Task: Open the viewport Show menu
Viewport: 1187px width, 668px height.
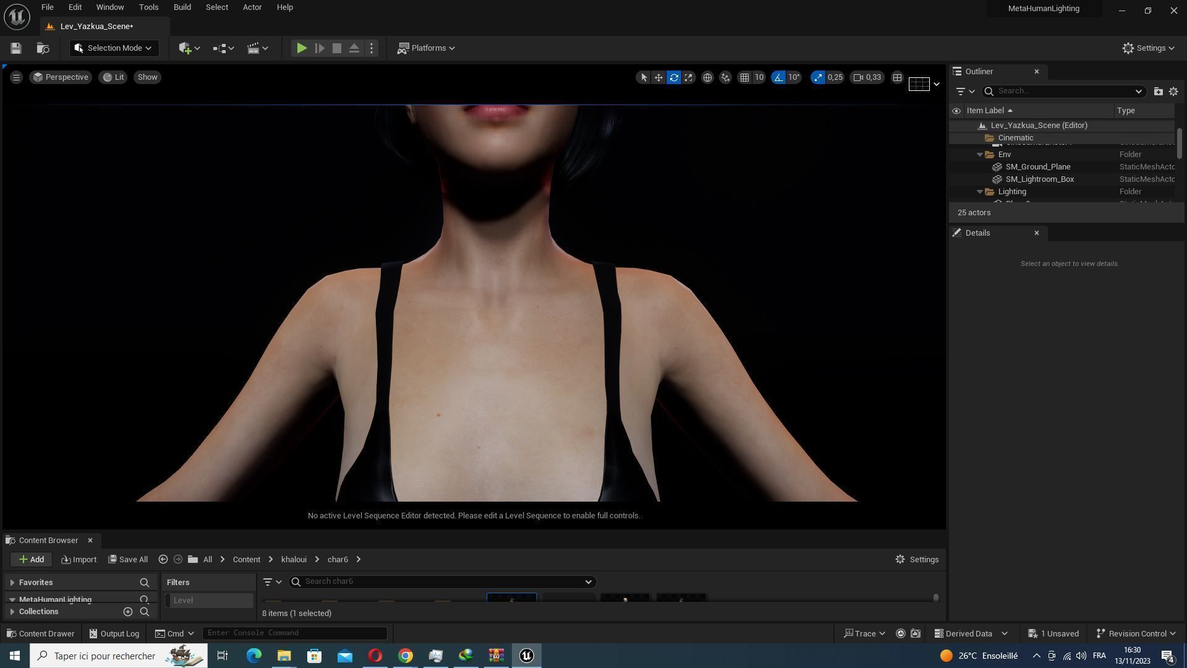Action: 147,77
